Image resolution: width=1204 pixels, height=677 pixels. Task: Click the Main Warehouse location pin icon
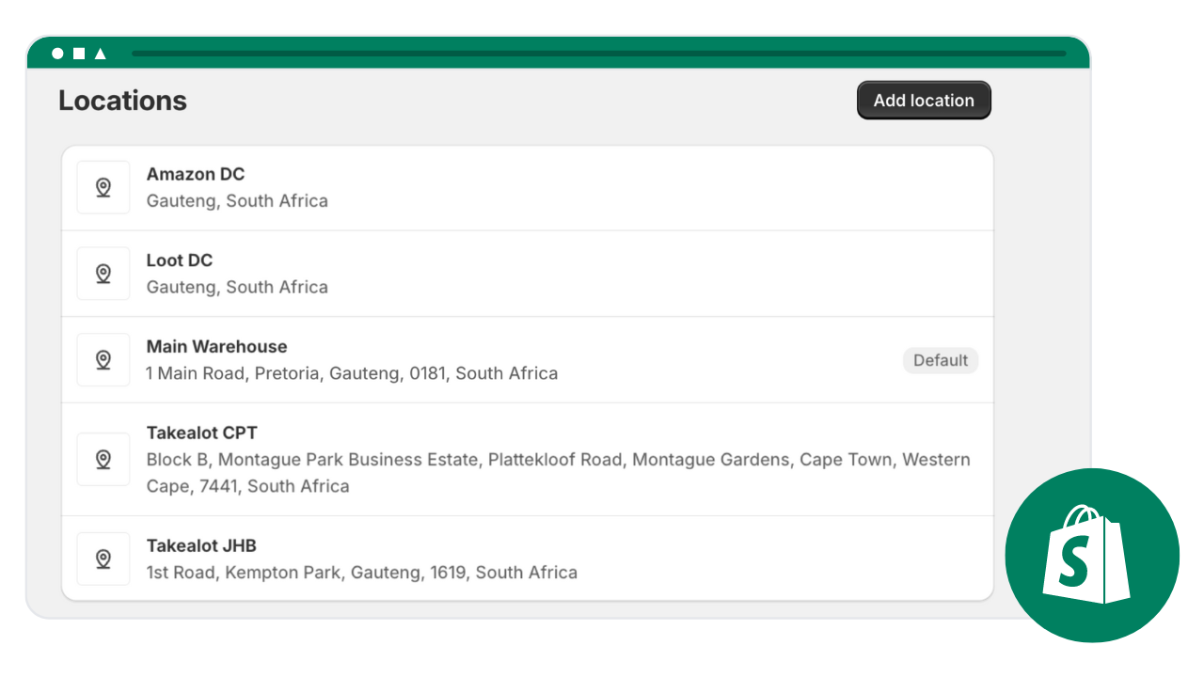[103, 360]
